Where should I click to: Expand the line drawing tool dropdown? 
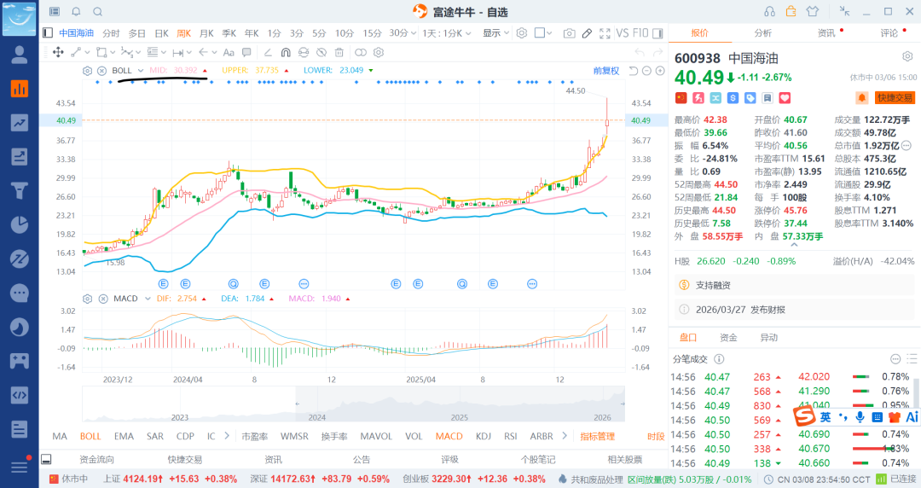click(x=89, y=52)
